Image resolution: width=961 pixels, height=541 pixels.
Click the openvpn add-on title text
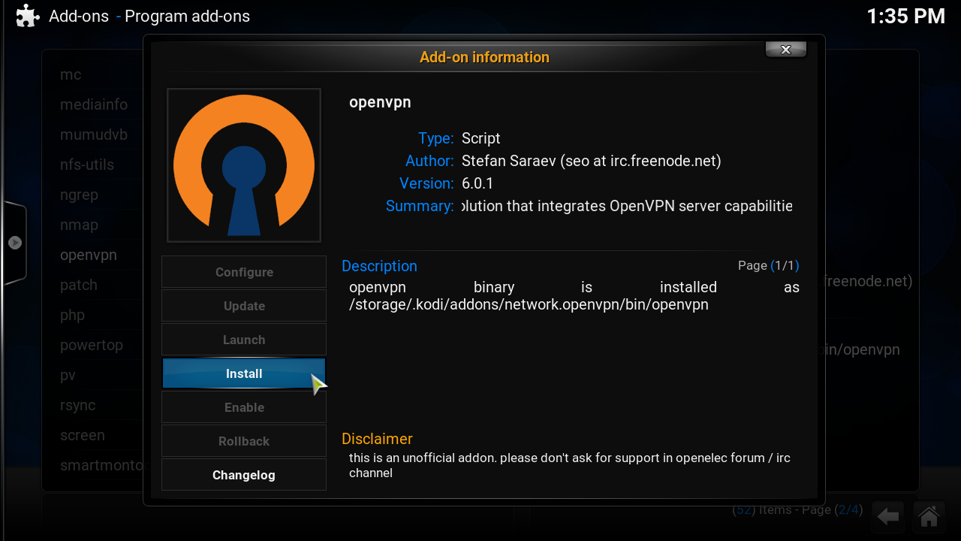(x=380, y=102)
